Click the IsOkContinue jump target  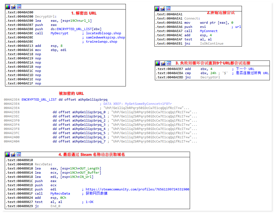pyautogui.click(x=211, y=43)
